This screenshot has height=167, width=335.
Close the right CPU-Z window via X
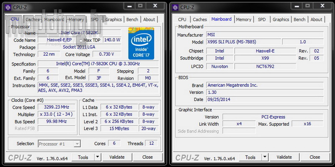pos(322,6)
